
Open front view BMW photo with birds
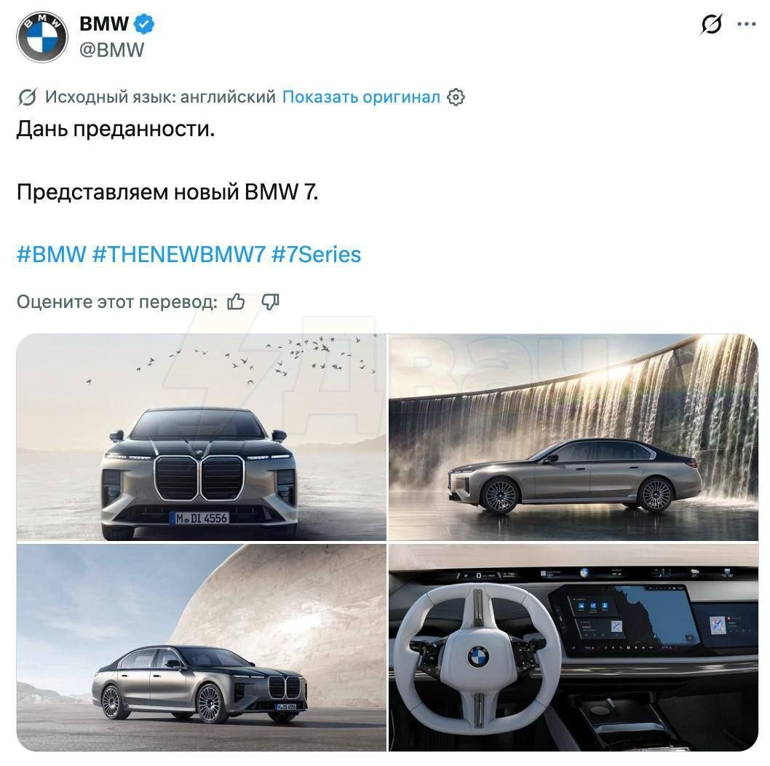click(202, 438)
